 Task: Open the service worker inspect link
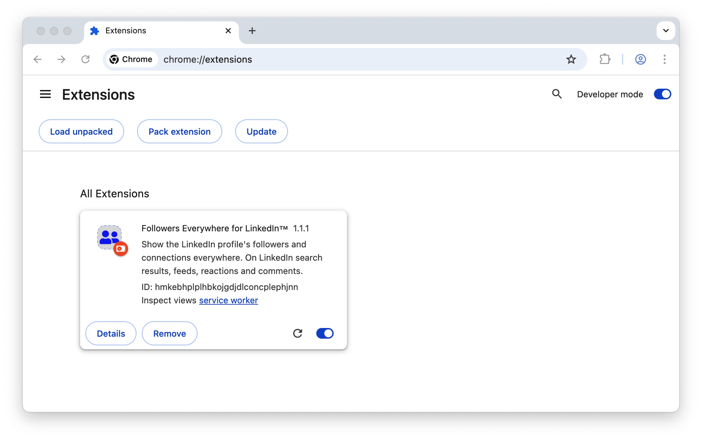tap(228, 300)
